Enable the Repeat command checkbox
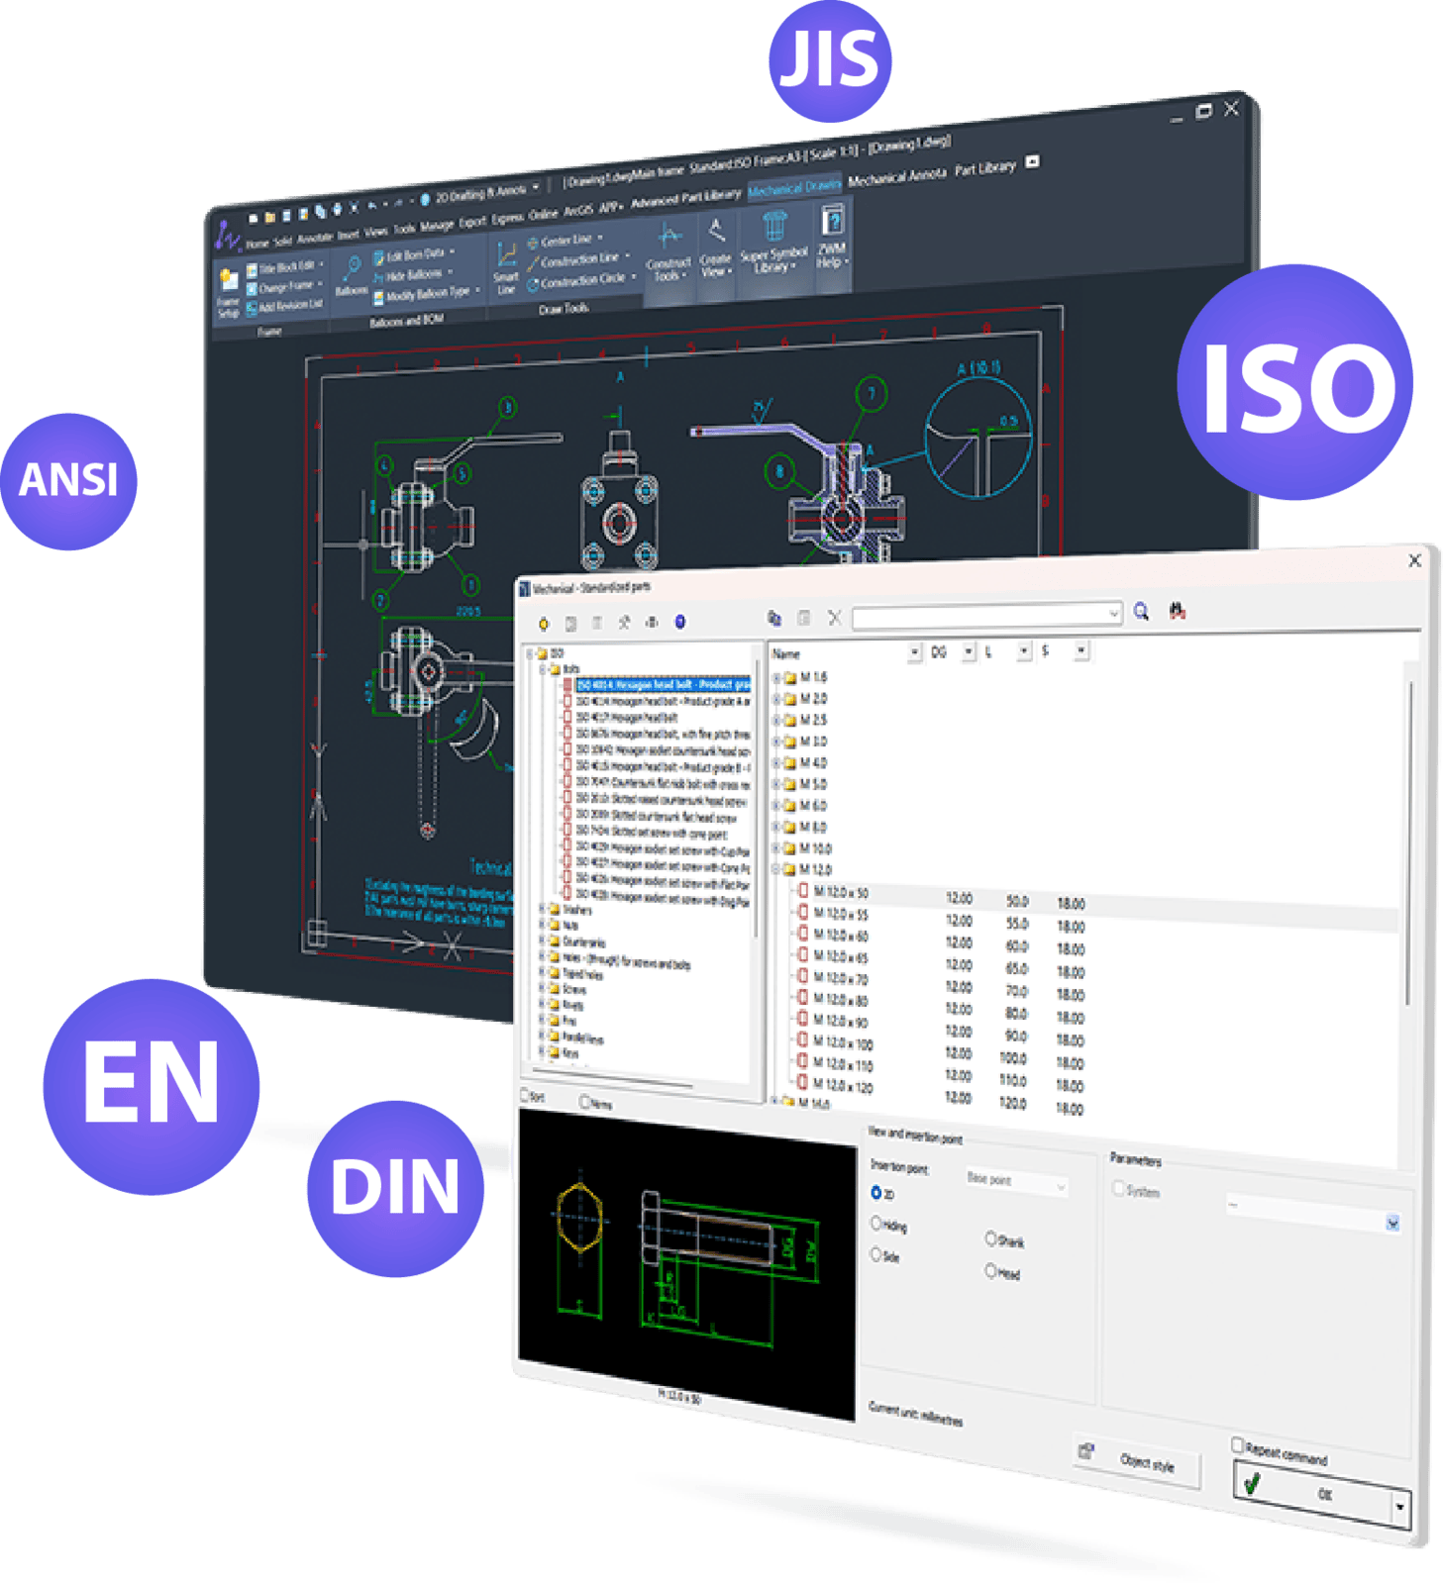Viewport: 1443px width, 1584px height. (x=1238, y=1444)
